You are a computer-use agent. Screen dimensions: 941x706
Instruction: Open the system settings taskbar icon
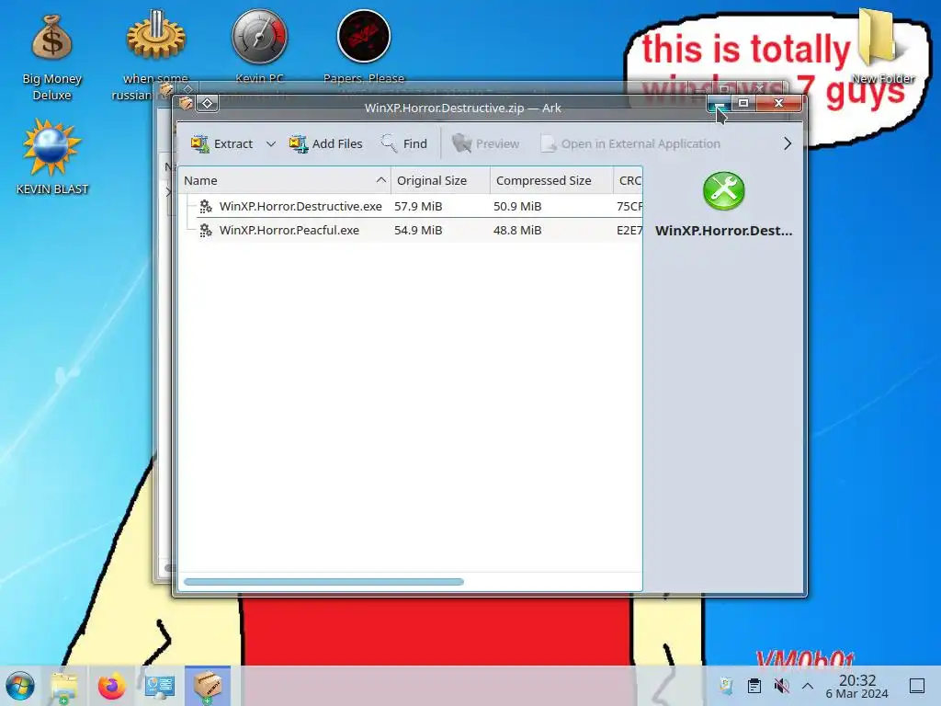coord(160,686)
